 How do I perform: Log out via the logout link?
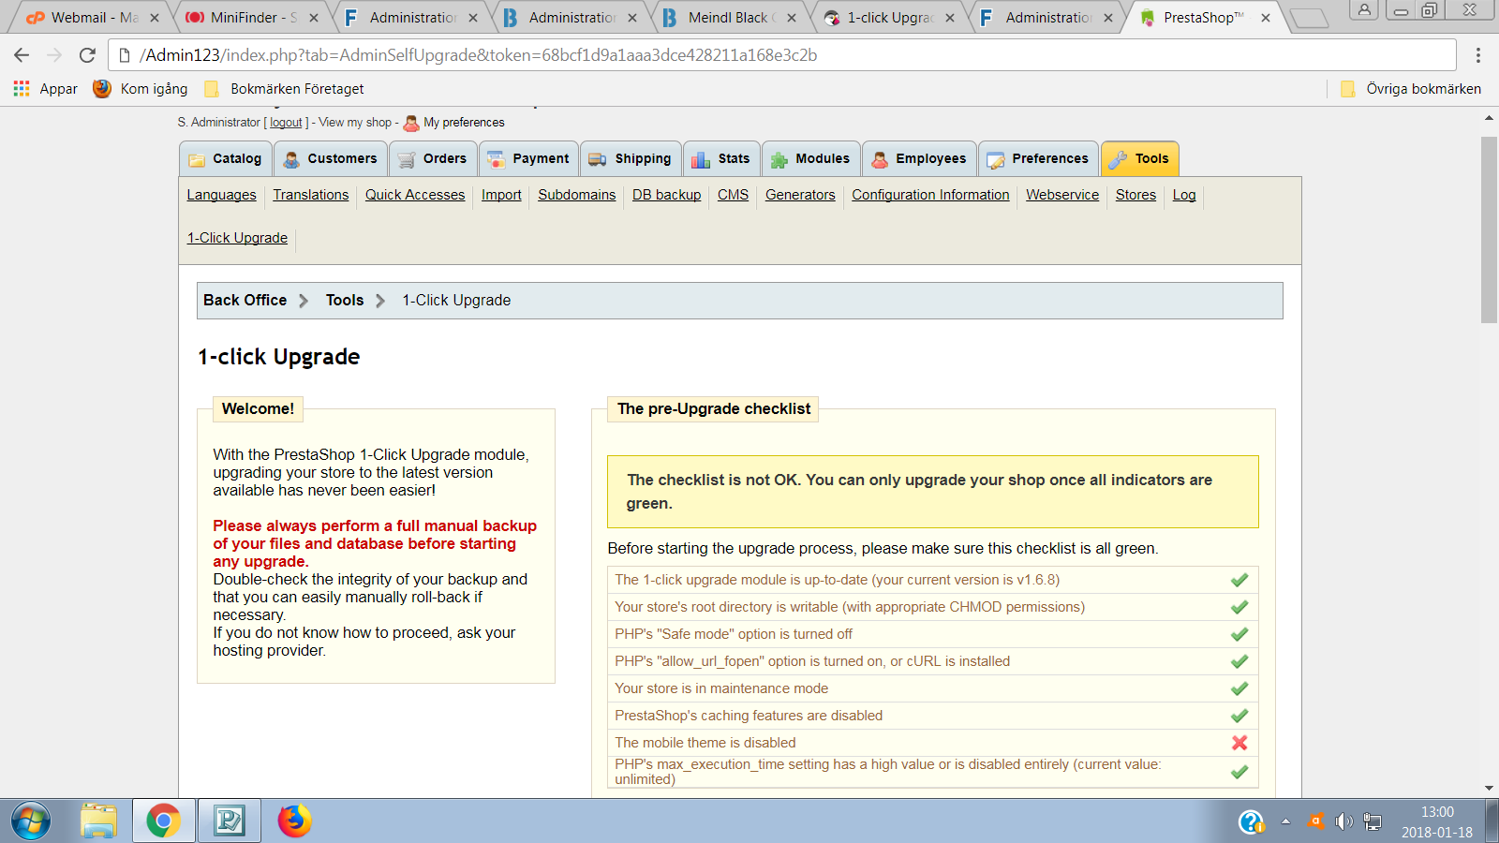pyautogui.click(x=287, y=123)
